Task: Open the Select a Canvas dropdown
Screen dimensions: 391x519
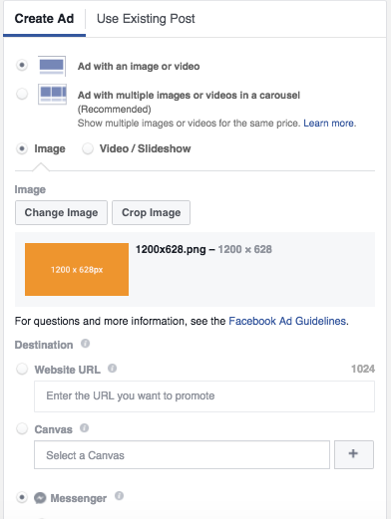Action: coord(182,455)
